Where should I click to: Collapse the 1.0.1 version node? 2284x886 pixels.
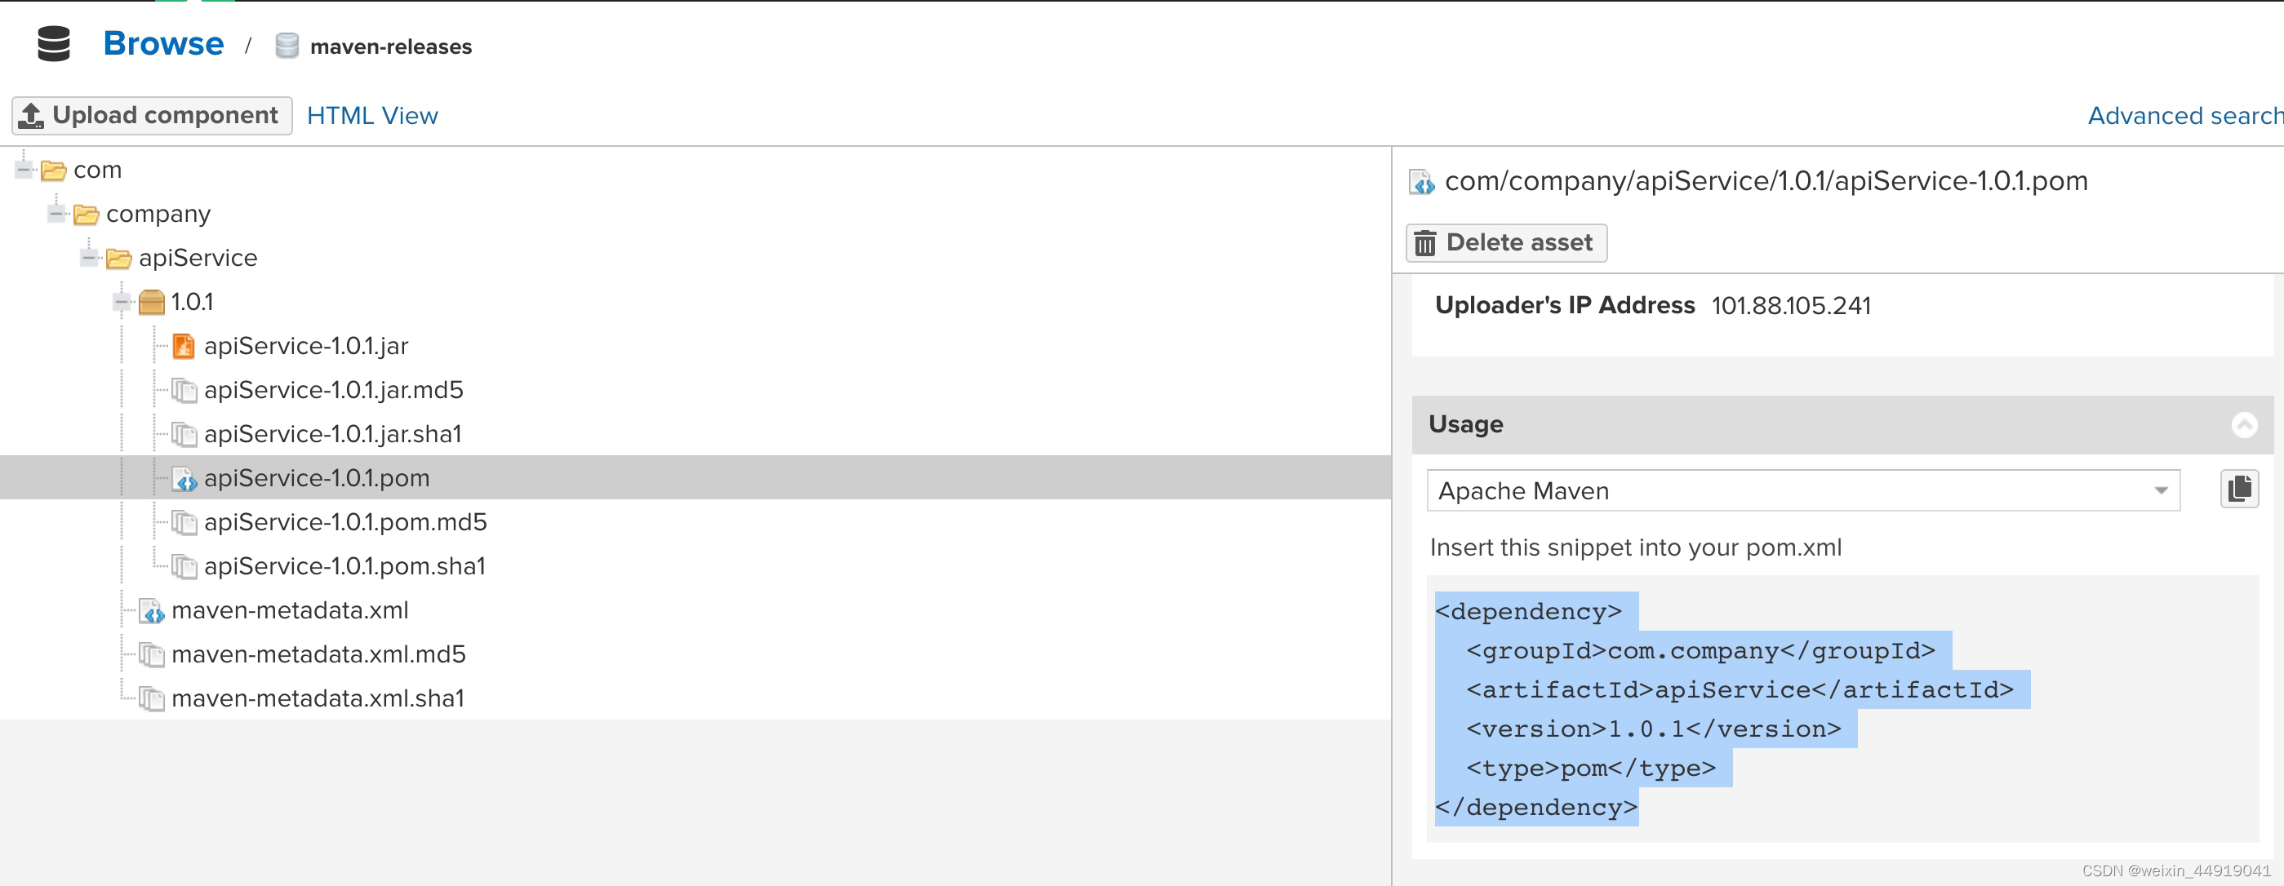coord(122,303)
